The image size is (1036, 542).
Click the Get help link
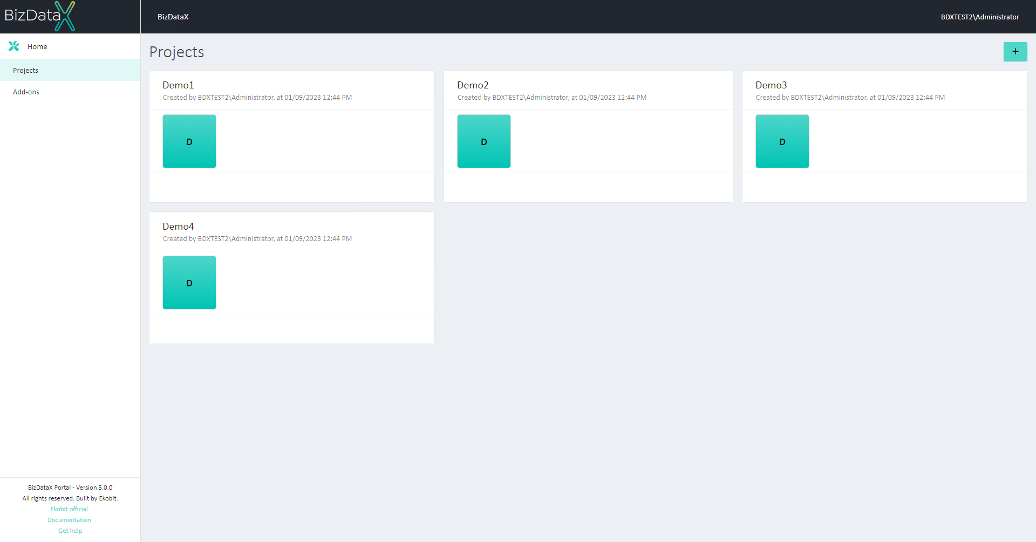pyautogui.click(x=70, y=531)
